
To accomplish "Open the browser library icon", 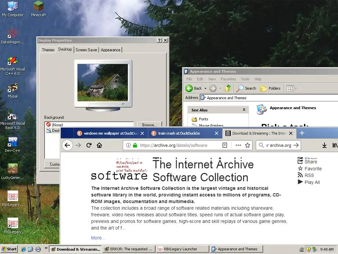I will pyautogui.click(x=335, y=145).
